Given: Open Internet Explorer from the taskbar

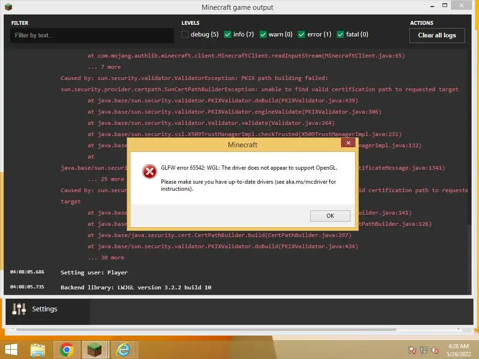Looking at the screenshot, I should pyautogui.click(x=123, y=350).
